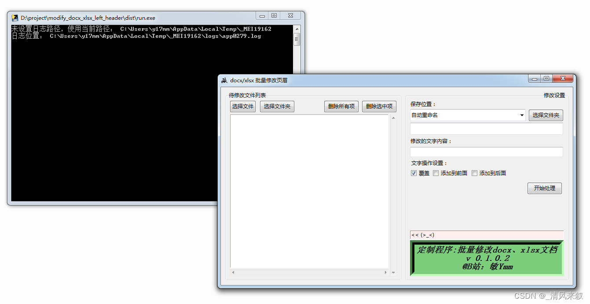Maximize the run.exe console window

click(x=274, y=16)
